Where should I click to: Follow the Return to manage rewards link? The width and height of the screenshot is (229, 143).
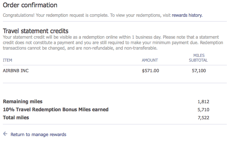click(x=38, y=135)
